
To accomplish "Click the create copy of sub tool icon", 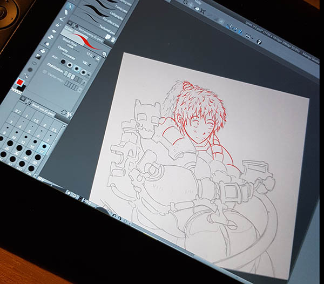I will [107, 37].
